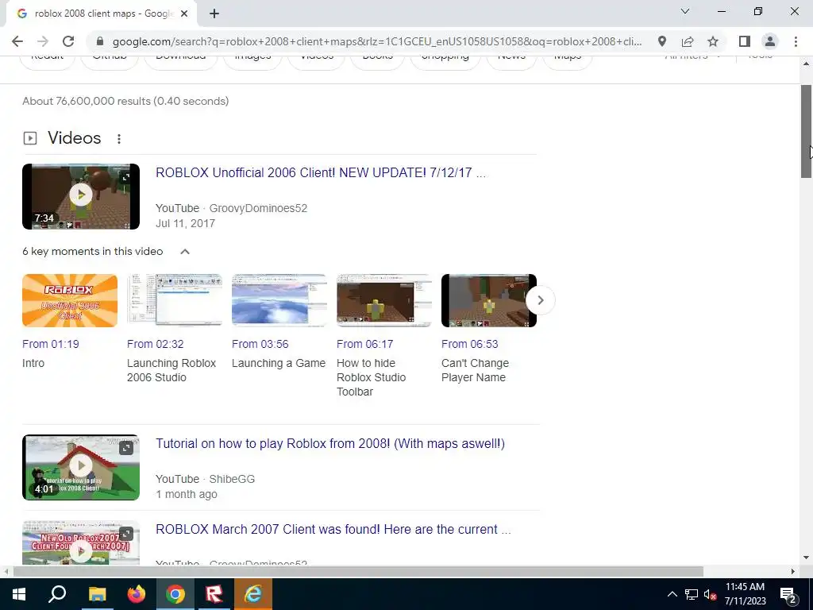The height and width of the screenshot is (610, 813).
Task: Bookmark this tab with star icon
Action: 713,41
